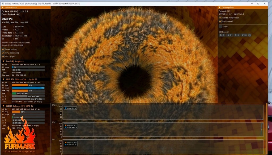Toggle the GPU graphs checkbox
The width and height of the screenshot is (272, 155).
[3, 56]
